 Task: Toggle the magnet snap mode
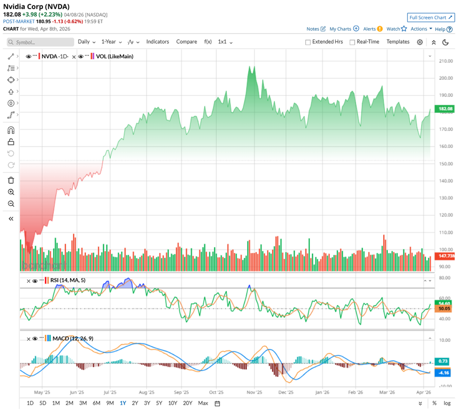click(11, 130)
